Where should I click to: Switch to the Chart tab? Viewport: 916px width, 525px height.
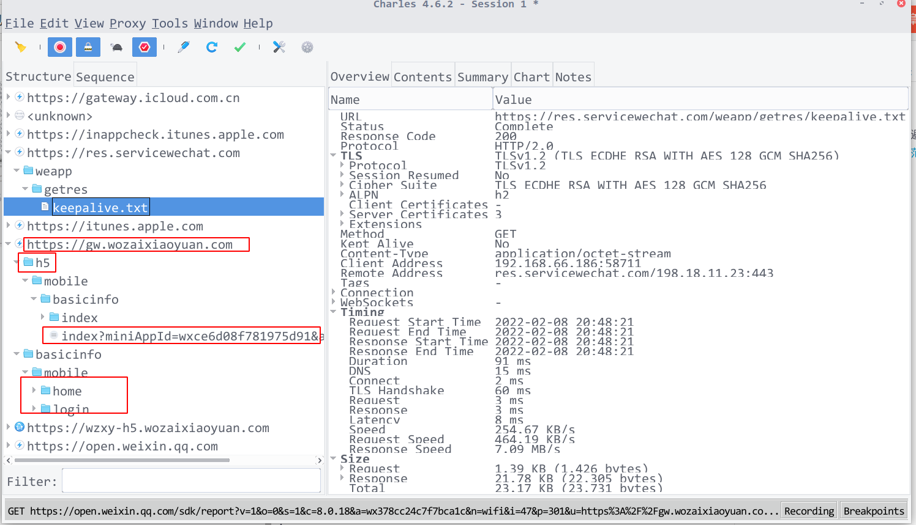(531, 77)
